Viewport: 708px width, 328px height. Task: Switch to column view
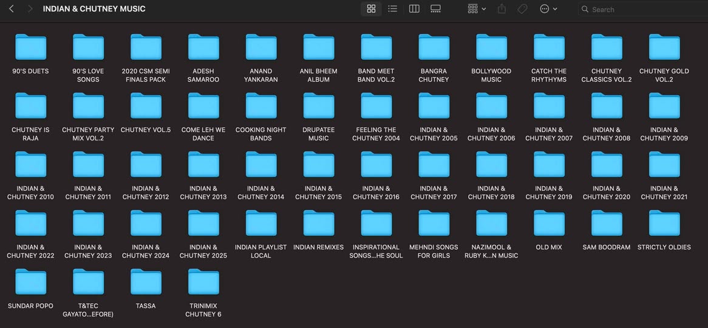coord(414,9)
